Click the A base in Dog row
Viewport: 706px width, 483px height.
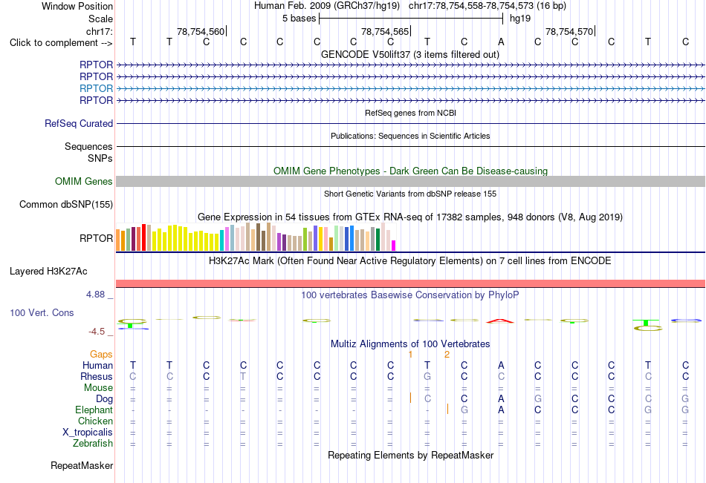[501, 398]
